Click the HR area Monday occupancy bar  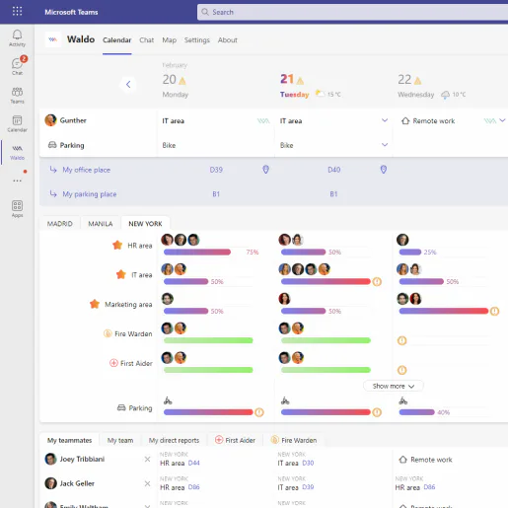pyautogui.click(x=197, y=253)
